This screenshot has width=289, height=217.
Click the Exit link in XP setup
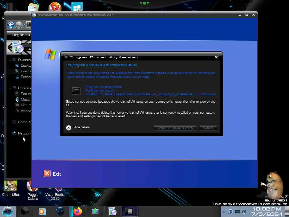pyautogui.click(x=57, y=174)
